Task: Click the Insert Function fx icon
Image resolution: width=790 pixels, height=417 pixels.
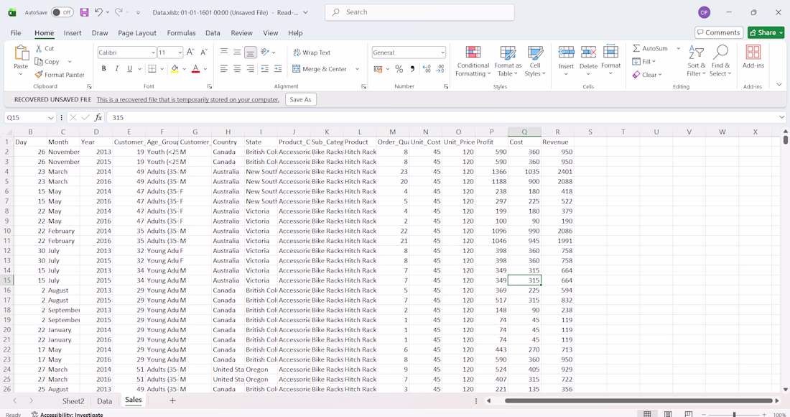Action: (98, 118)
